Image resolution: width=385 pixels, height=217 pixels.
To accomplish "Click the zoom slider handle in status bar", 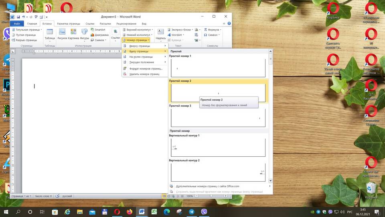I will coord(211,196).
